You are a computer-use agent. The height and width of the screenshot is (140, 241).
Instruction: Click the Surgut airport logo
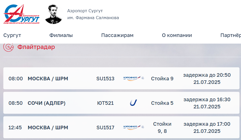point(21,14)
